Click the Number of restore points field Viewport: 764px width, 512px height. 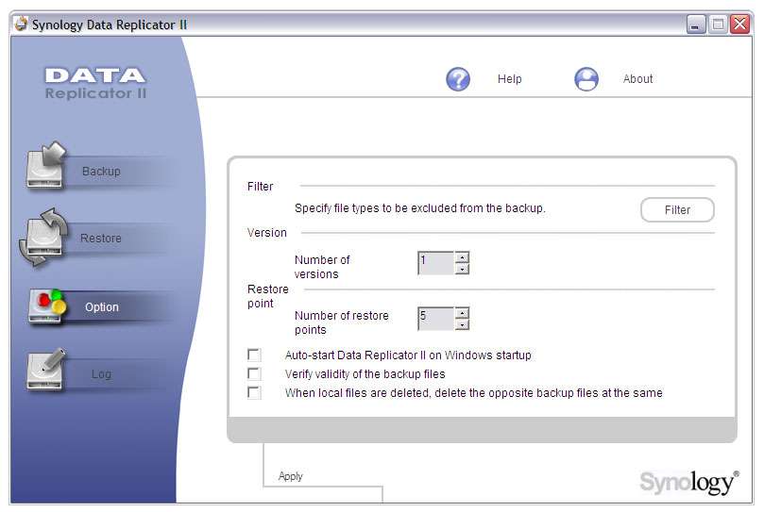point(436,319)
